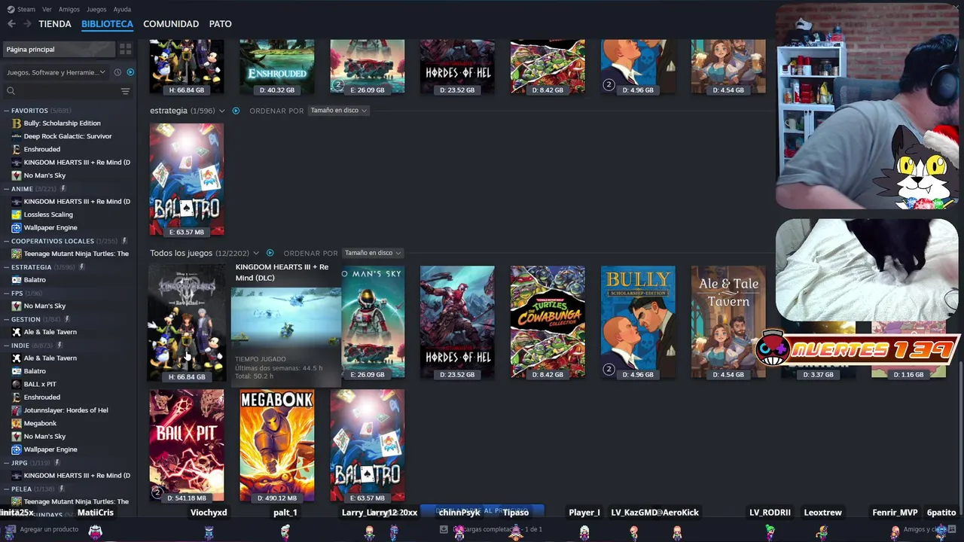
Task: Expand the estrategia shelf chevron
Action: tap(221, 111)
